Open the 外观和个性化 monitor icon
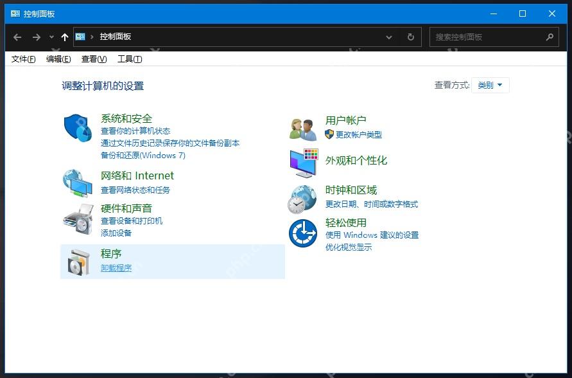This screenshot has height=378, width=572. [x=304, y=163]
